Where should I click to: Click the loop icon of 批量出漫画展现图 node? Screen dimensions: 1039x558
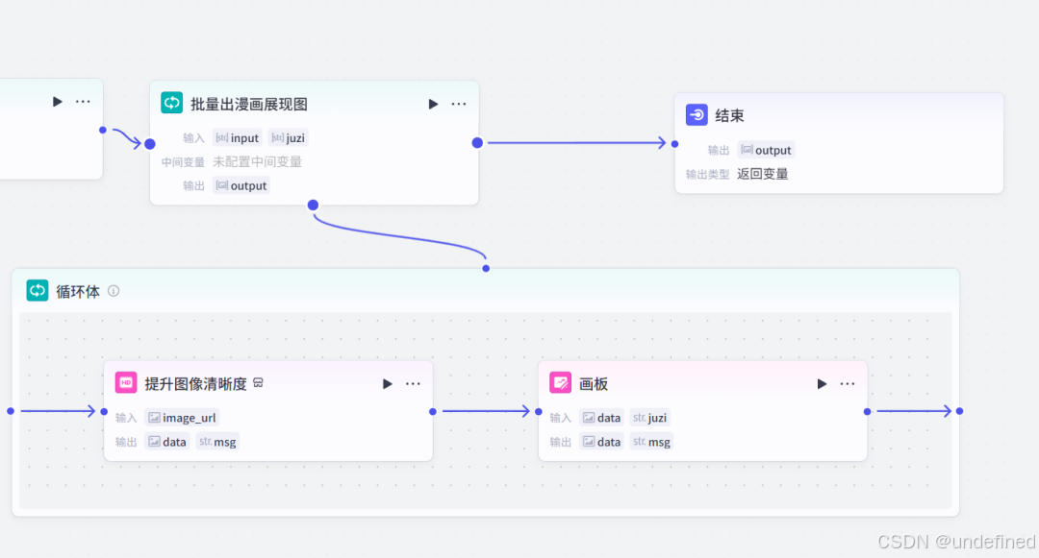click(171, 103)
